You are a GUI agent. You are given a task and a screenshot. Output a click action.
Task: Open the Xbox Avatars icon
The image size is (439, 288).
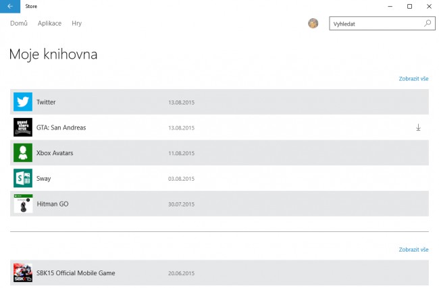pyautogui.click(x=23, y=152)
